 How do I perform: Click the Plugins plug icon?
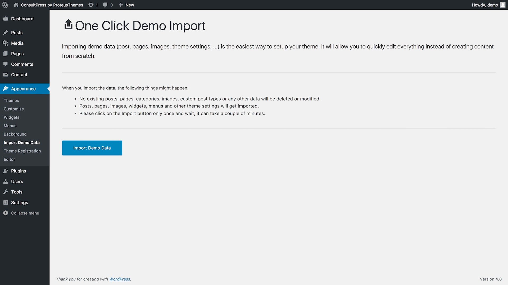click(x=6, y=171)
